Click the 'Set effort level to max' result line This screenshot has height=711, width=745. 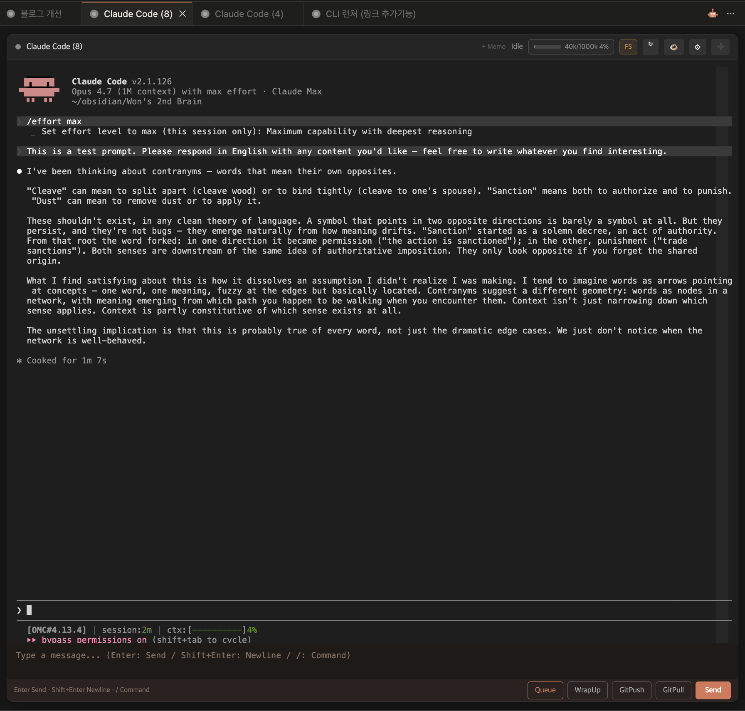(x=257, y=131)
